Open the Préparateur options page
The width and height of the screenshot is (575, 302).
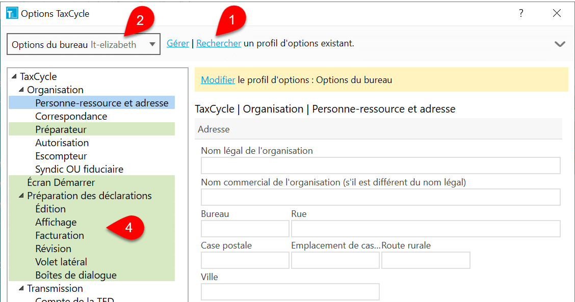point(92,129)
